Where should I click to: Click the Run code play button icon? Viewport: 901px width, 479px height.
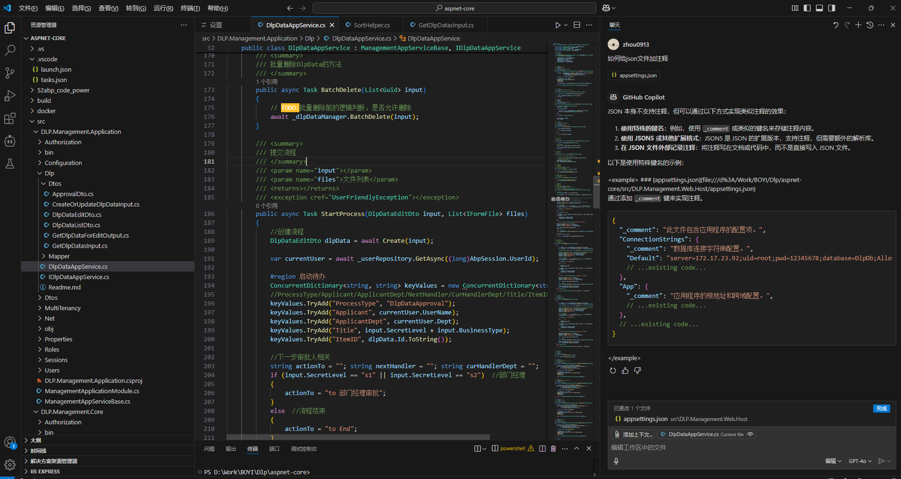pyautogui.click(x=558, y=25)
